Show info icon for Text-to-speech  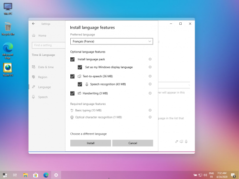150,76
